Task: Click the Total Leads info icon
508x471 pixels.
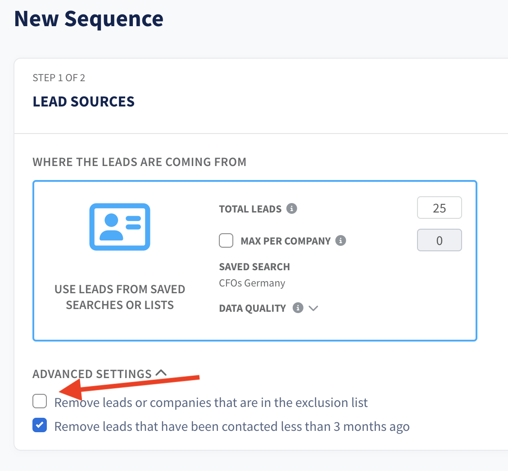Action: point(291,208)
